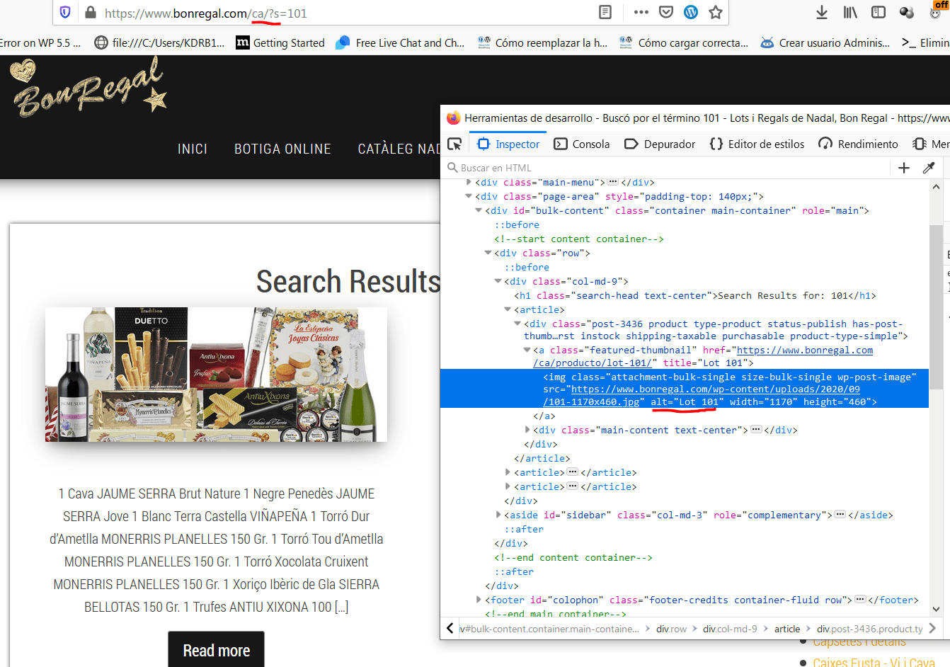Open the CATÀLEG NADAL menu item

[x=399, y=149]
